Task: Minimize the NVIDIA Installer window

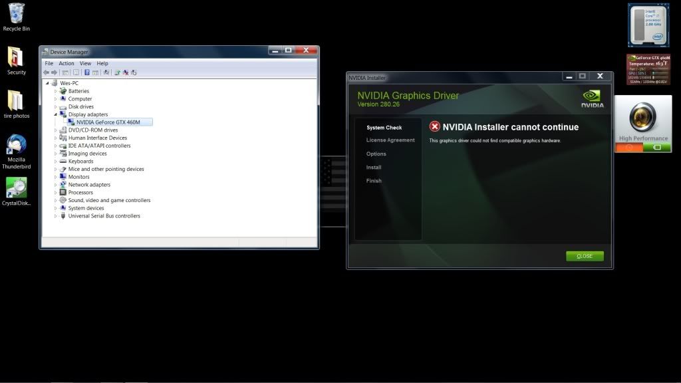Action: (x=569, y=76)
